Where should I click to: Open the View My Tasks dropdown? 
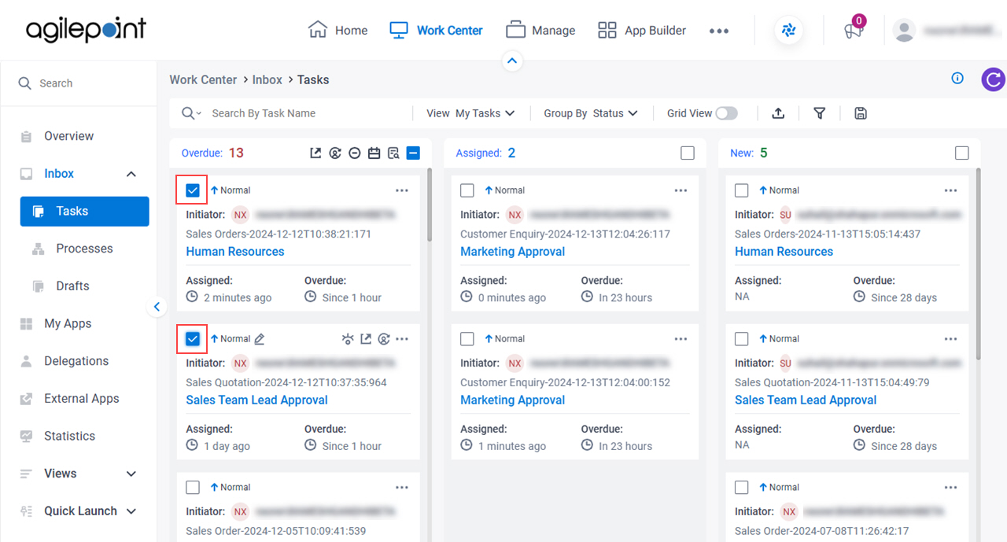pyautogui.click(x=470, y=113)
